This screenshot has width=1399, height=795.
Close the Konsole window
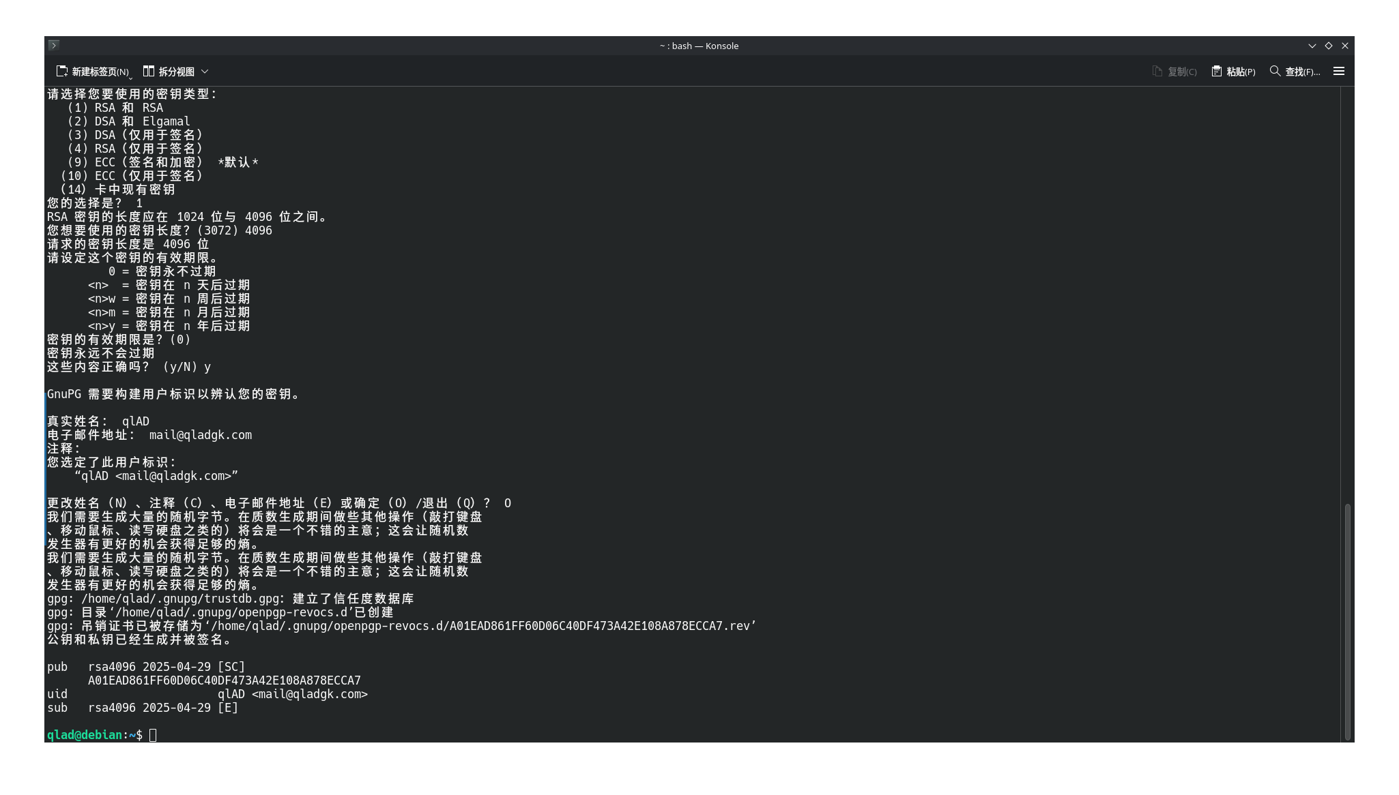[x=1345, y=46]
